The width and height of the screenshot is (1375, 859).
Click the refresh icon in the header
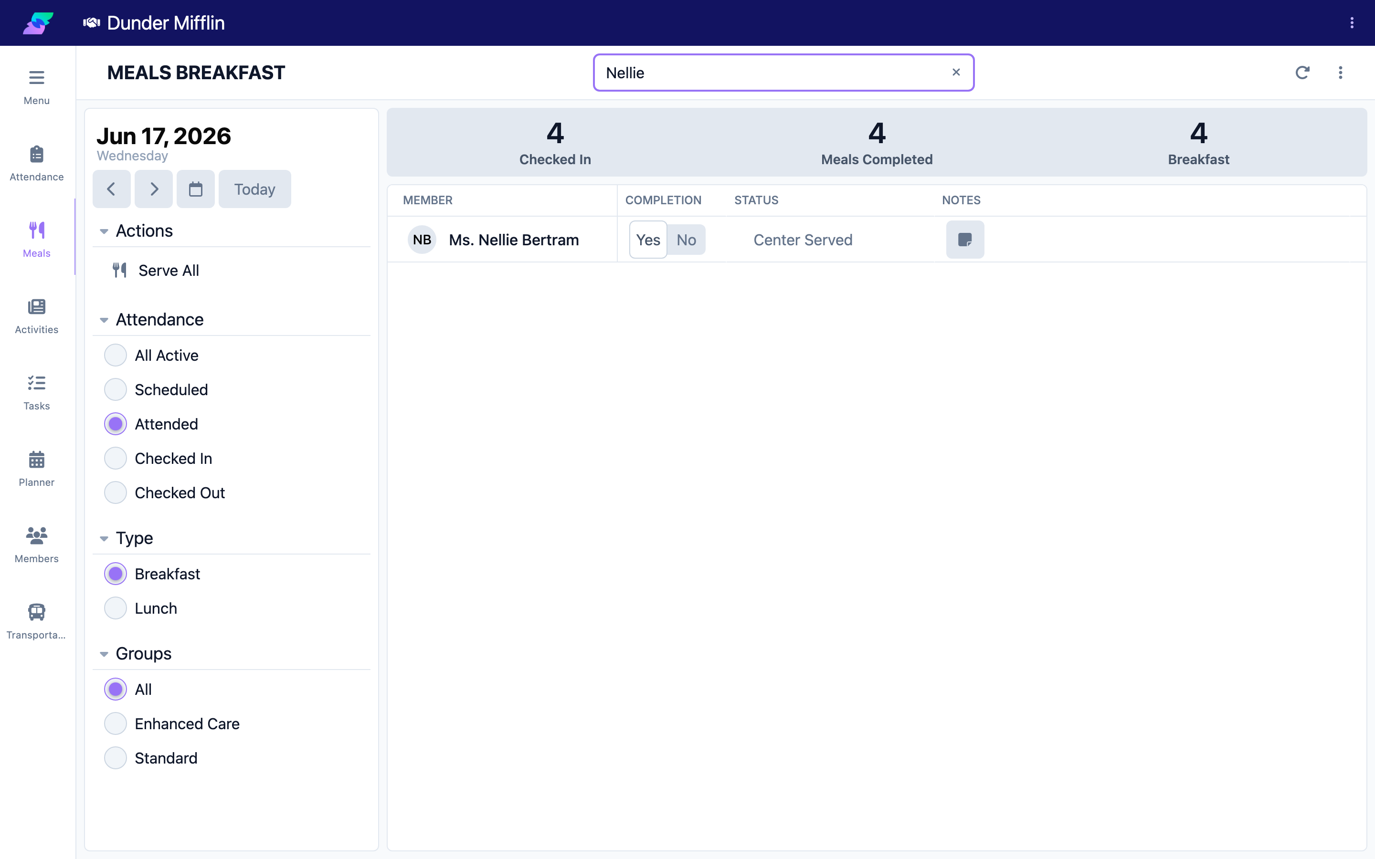[1302, 73]
